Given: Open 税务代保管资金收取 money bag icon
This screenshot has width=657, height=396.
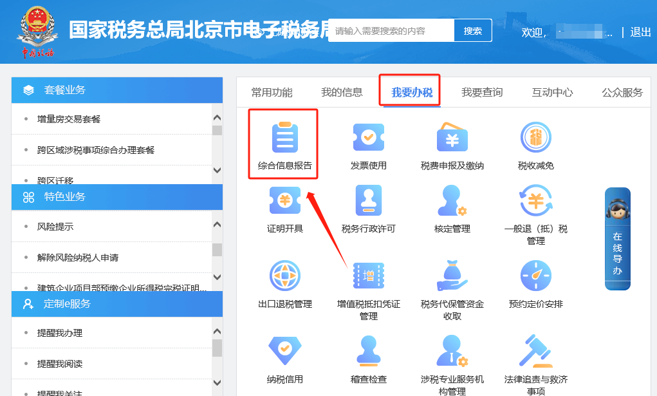Looking at the screenshot, I should pyautogui.click(x=452, y=276).
